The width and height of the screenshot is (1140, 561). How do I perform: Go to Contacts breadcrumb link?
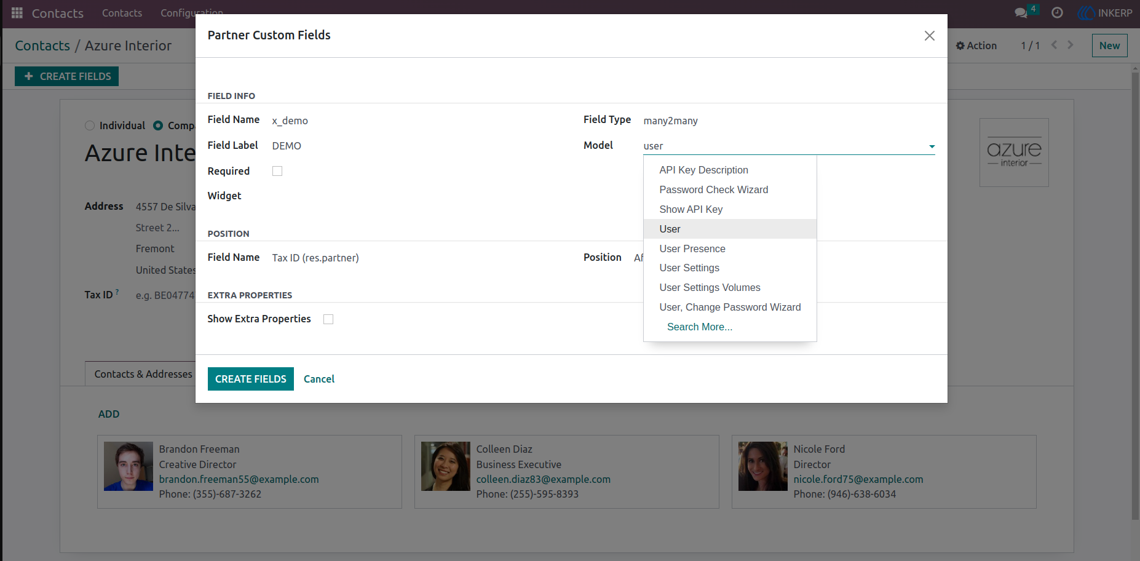click(42, 46)
